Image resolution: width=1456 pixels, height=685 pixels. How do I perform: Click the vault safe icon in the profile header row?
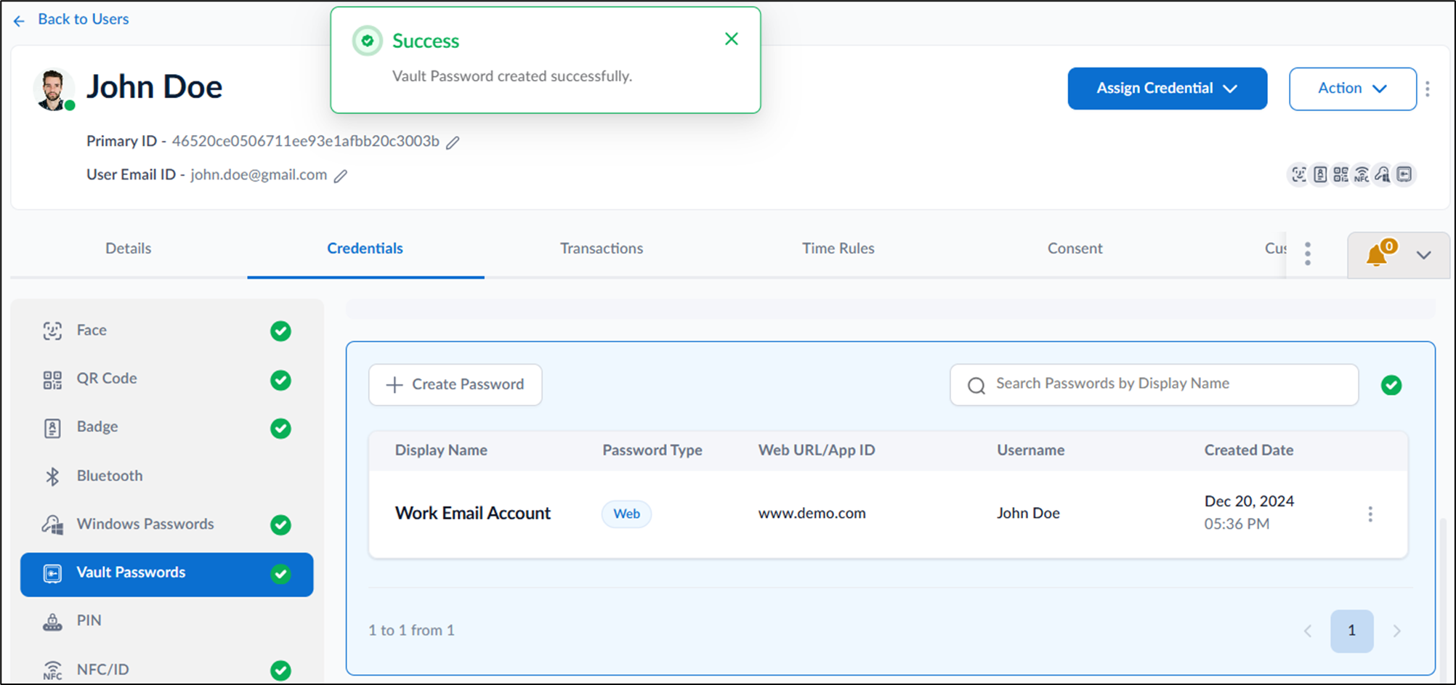[x=1404, y=174]
